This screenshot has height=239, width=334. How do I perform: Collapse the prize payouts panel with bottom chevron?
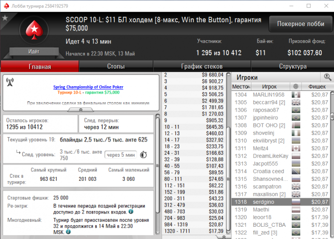click(223, 237)
